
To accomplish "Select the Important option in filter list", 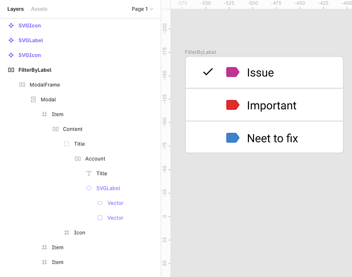I will [264, 105].
